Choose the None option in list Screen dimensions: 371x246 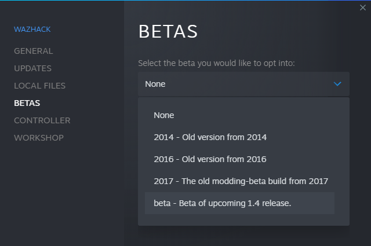pos(239,115)
